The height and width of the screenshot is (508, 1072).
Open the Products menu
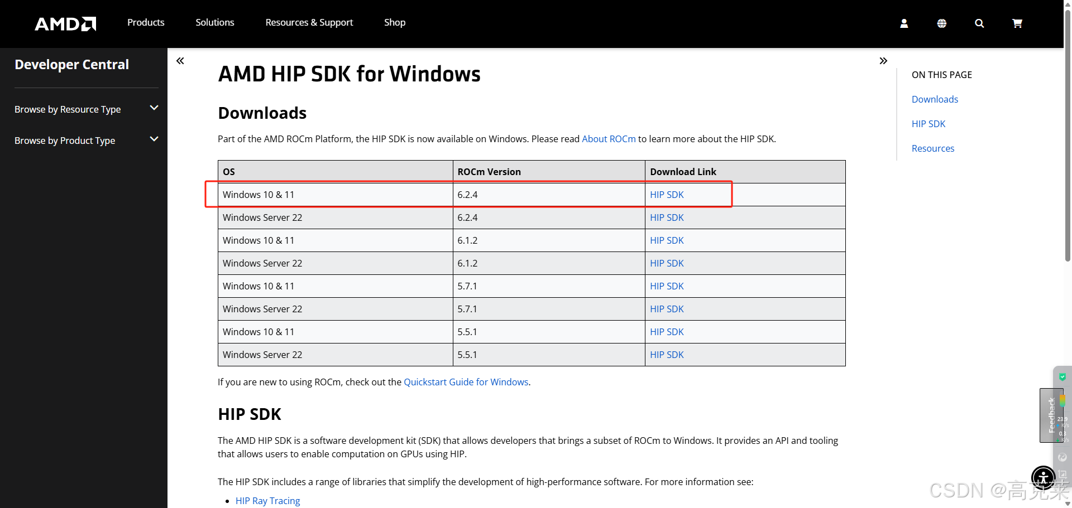tap(145, 23)
